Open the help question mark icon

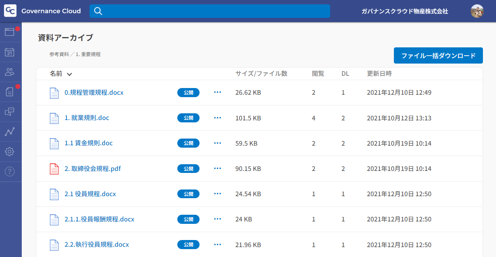[10, 171]
